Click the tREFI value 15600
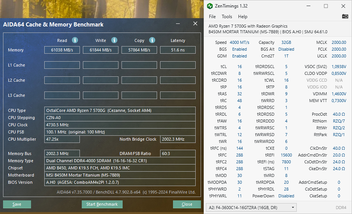This screenshot has width=352, height=214. (x=286, y=155)
